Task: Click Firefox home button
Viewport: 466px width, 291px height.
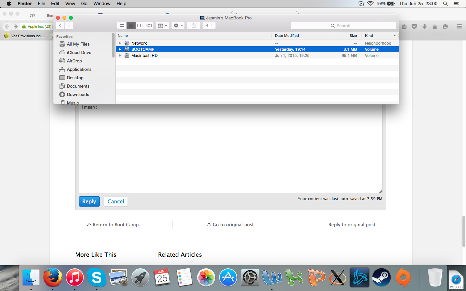Action: tap(435, 27)
